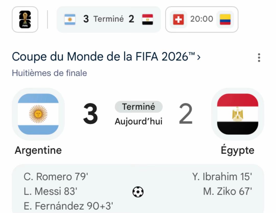Click the large Argentina flag badge
Screen dimensions: 276x213
tap(38, 114)
